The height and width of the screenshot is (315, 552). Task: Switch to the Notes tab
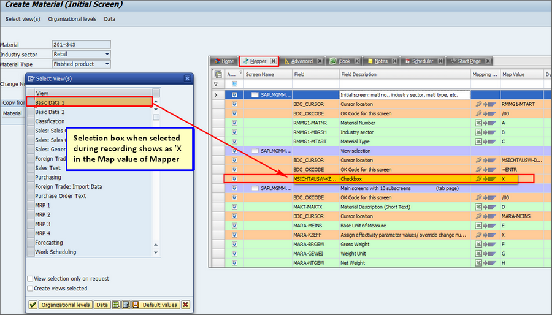pyautogui.click(x=381, y=61)
